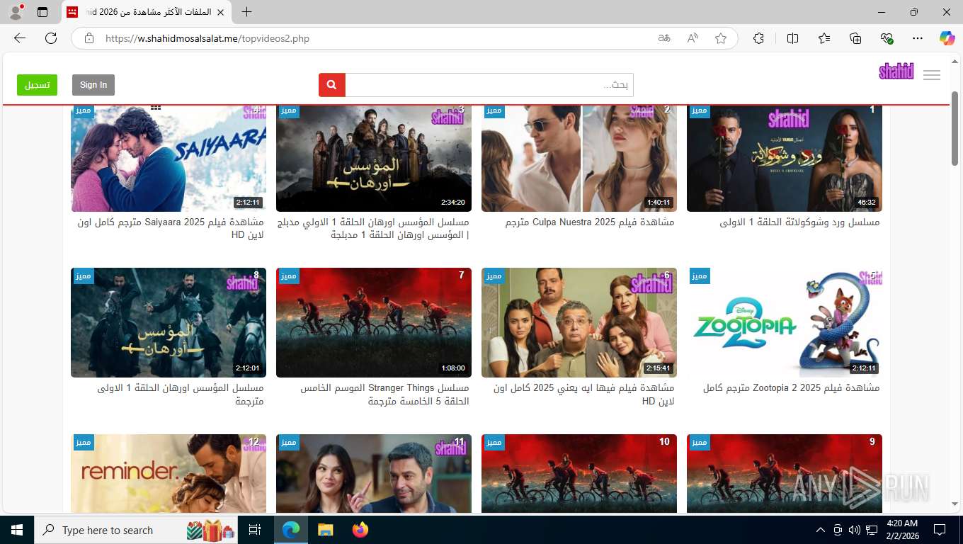Viewport: 963px width, 544px height.
Task: Open the favorites list
Action: [x=824, y=38]
